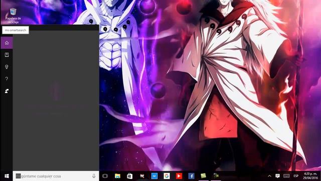The image size is (321, 181).
Task: Open Cortana Reminders lightbulb icon
Action: [7, 67]
